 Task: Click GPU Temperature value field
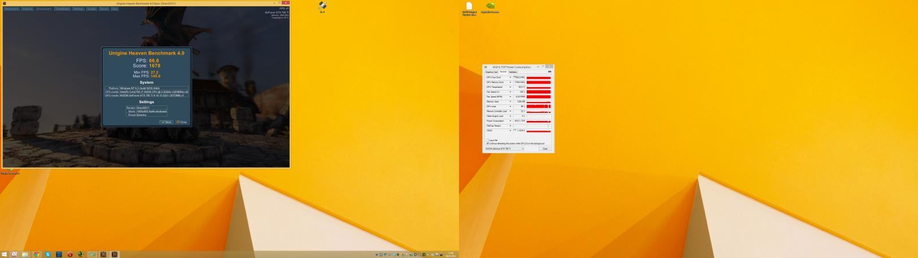coord(519,87)
